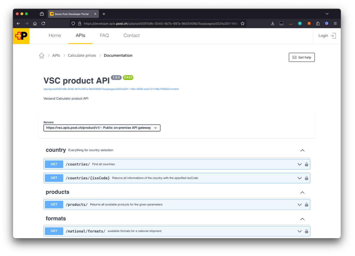This screenshot has height=256, width=355.
Task: Click lock icon on /countries/ row
Action: pyautogui.click(x=307, y=164)
